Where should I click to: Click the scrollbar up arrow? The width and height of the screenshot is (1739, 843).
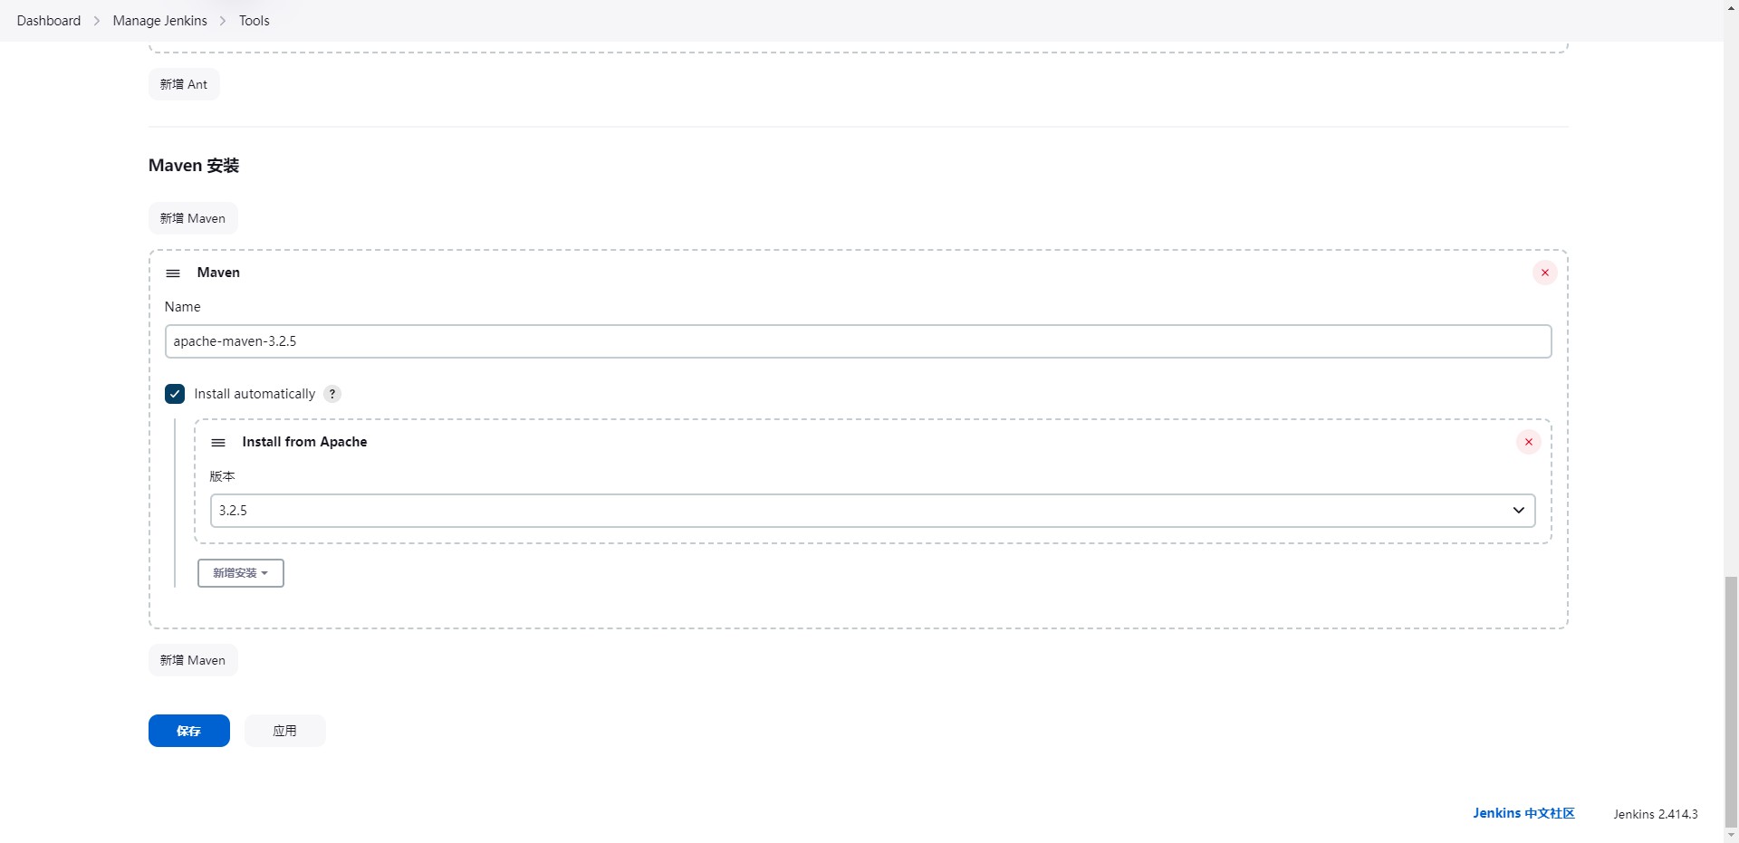click(1729, 6)
